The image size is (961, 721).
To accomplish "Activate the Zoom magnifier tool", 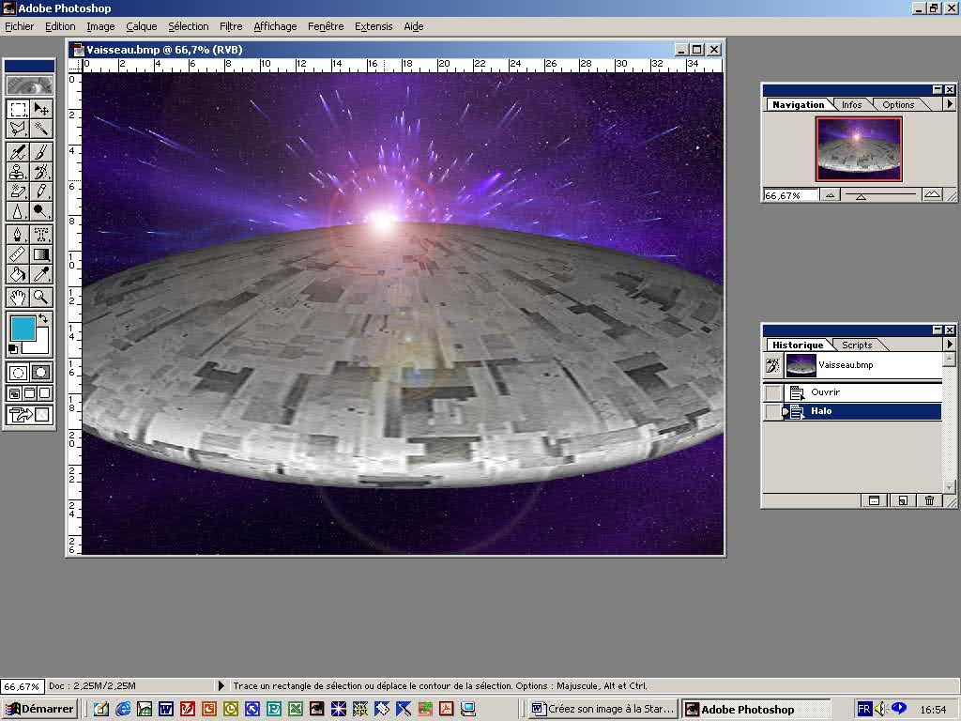I will pyautogui.click(x=41, y=297).
